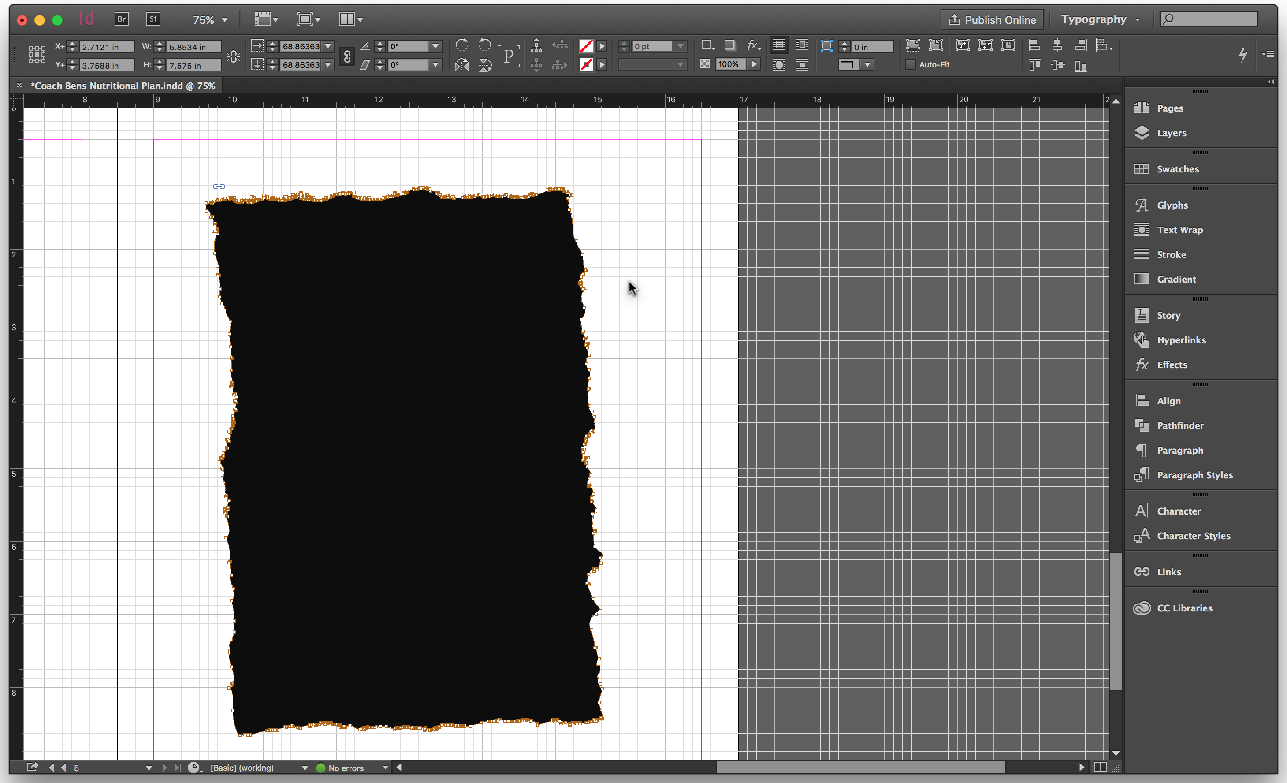
Task: Launch Adobe Bridge from the app bar
Action: coord(121,19)
